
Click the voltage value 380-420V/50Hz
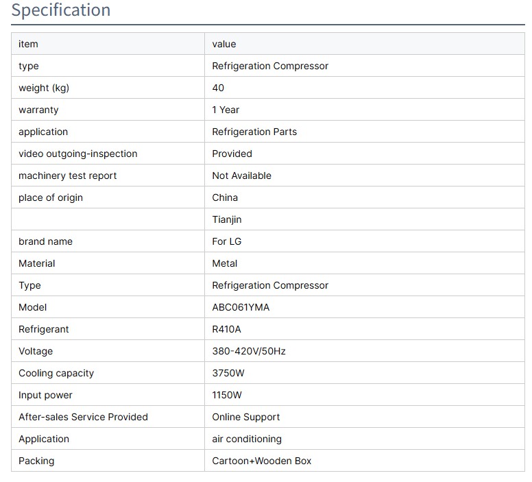point(249,351)
